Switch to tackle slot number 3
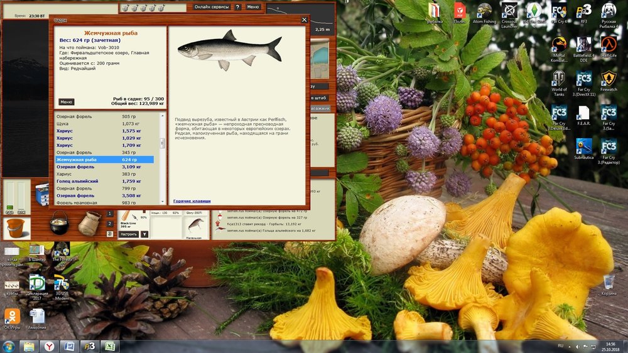628x353 pixels. (x=109, y=234)
